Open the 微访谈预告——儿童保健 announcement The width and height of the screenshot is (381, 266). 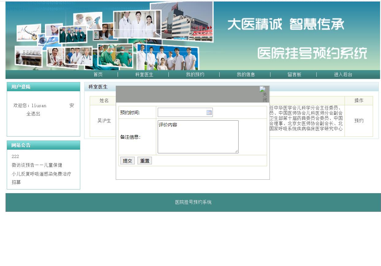(x=37, y=165)
